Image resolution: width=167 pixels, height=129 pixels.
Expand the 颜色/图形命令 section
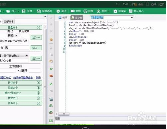coord(38,93)
